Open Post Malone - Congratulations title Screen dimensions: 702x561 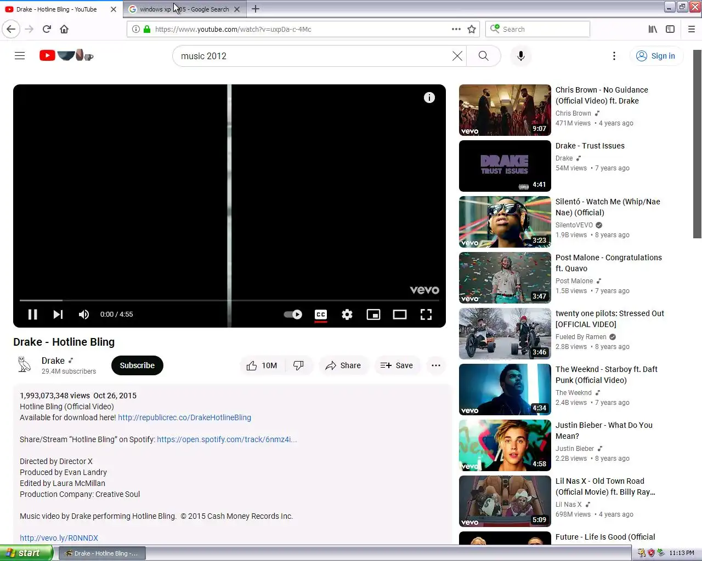609,263
